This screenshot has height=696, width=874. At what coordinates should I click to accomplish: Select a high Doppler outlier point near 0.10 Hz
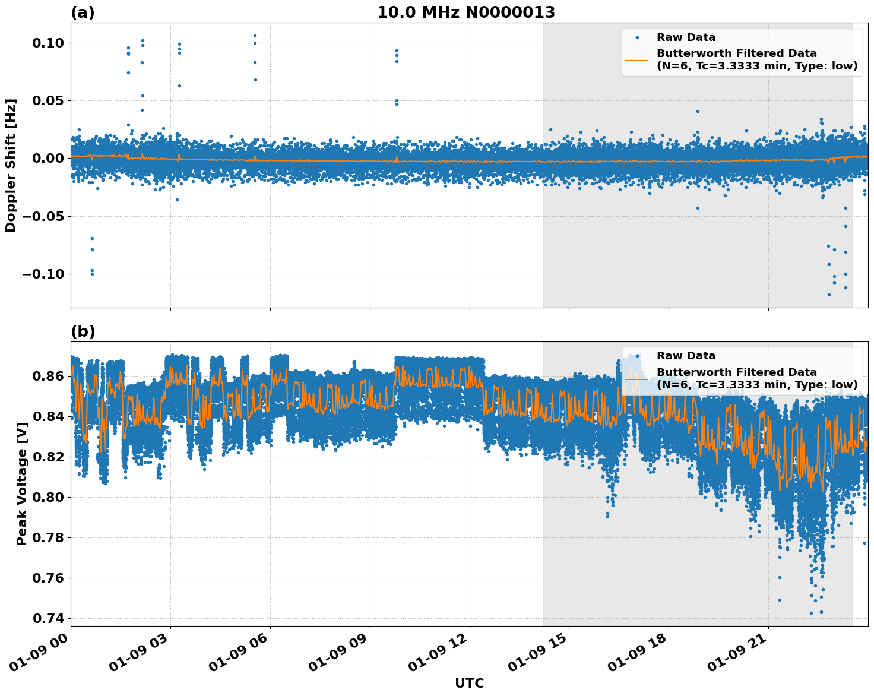254,36
